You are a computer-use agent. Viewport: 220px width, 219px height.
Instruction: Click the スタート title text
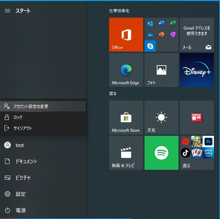click(23, 11)
